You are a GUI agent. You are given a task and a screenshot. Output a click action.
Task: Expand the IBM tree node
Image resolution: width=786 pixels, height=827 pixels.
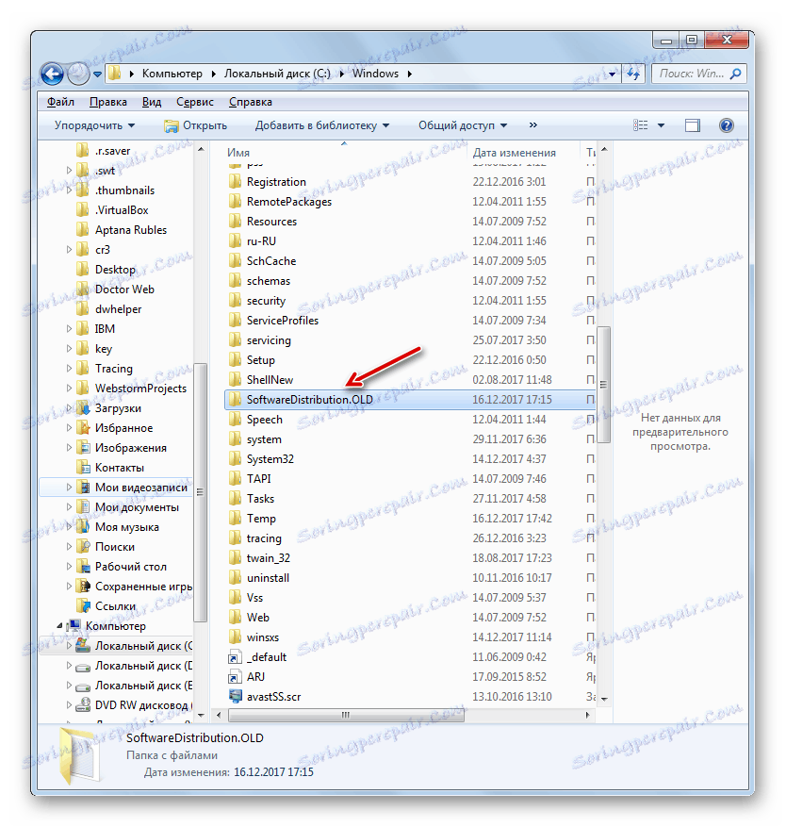[x=69, y=328]
